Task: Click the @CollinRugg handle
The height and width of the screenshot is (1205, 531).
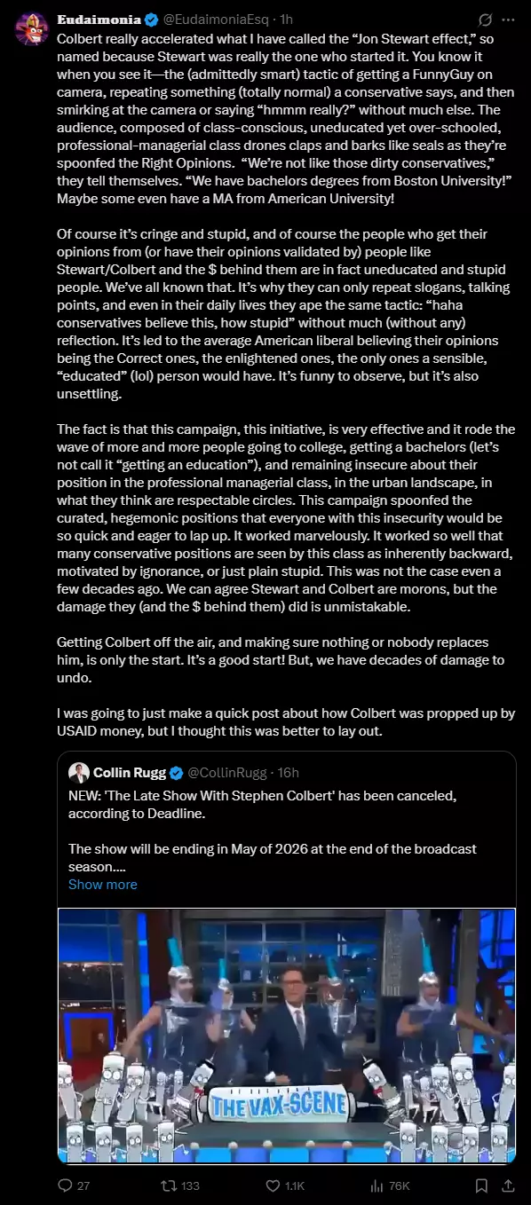Action: (224, 772)
